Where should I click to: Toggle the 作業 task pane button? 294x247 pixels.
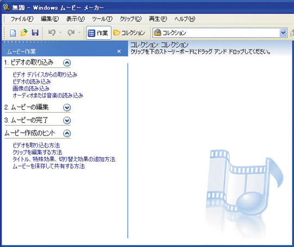tap(99, 33)
